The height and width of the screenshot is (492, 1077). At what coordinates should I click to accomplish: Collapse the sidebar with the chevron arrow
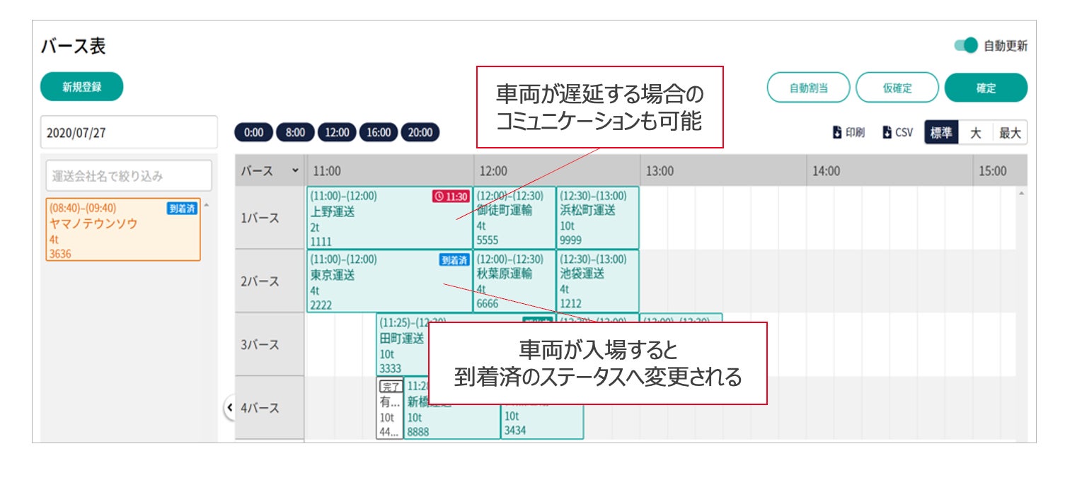[229, 408]
